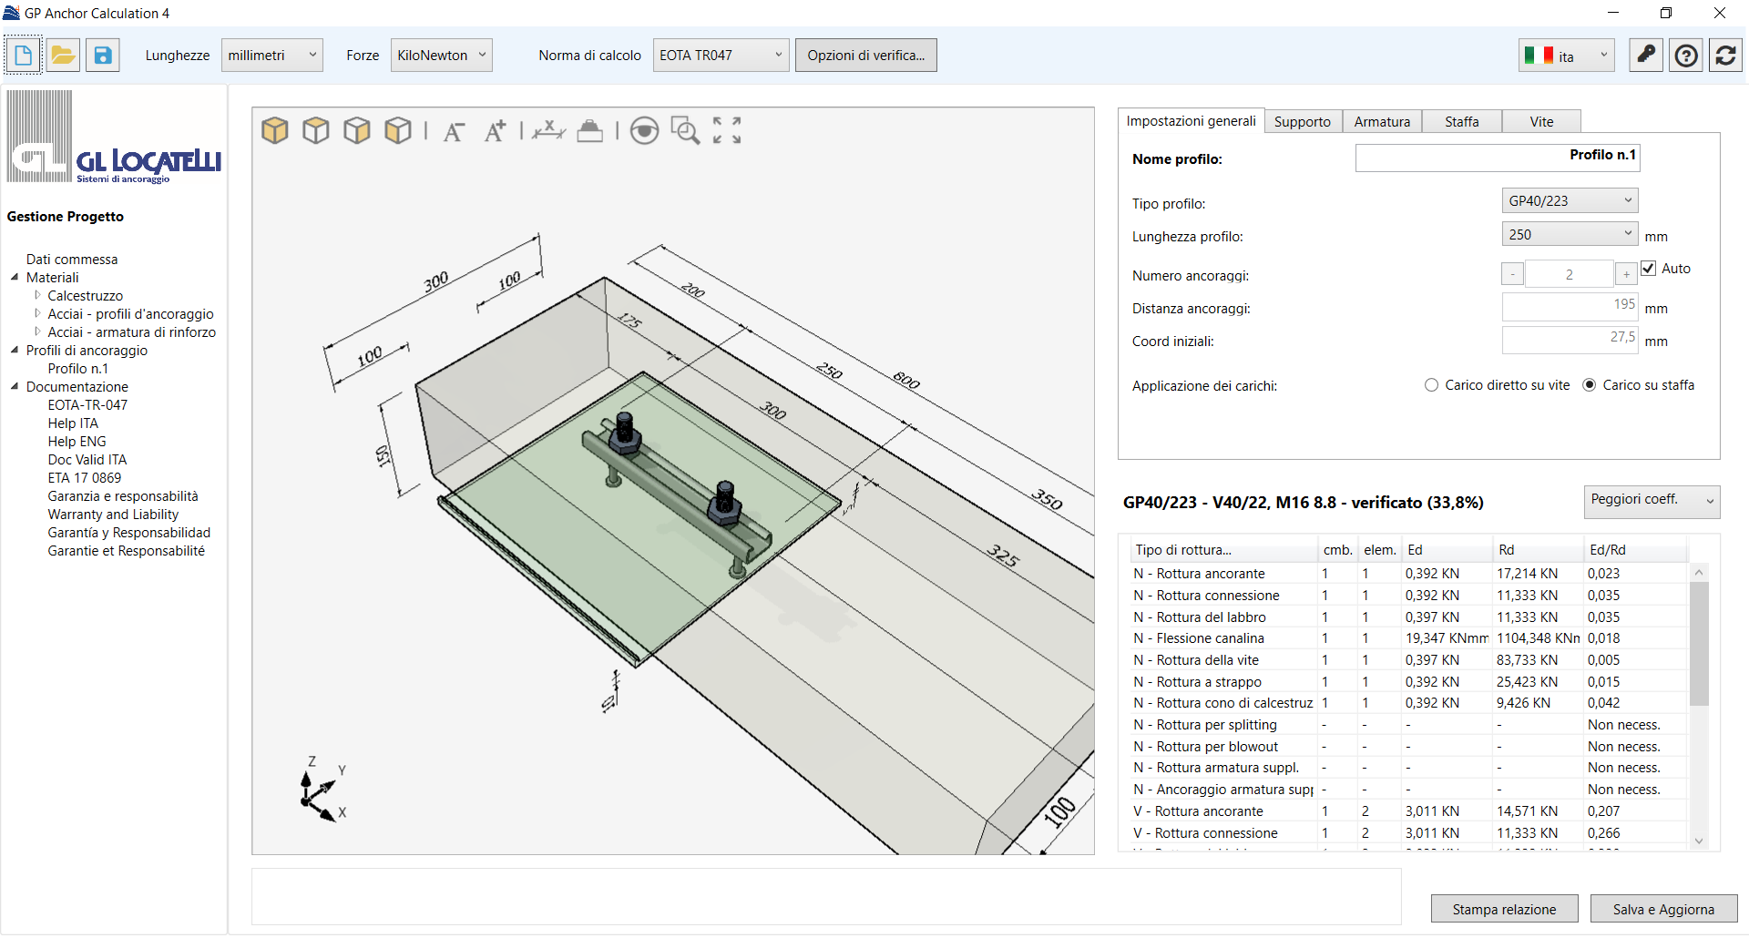
Task: Click the Stampa relazione button
Action: pyautogui.click(x=1504, y=909)
